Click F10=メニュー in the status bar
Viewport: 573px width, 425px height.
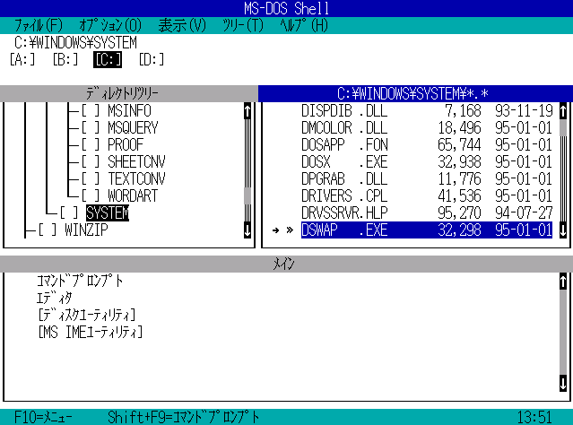pyautogui.click(x=43, y=417)
